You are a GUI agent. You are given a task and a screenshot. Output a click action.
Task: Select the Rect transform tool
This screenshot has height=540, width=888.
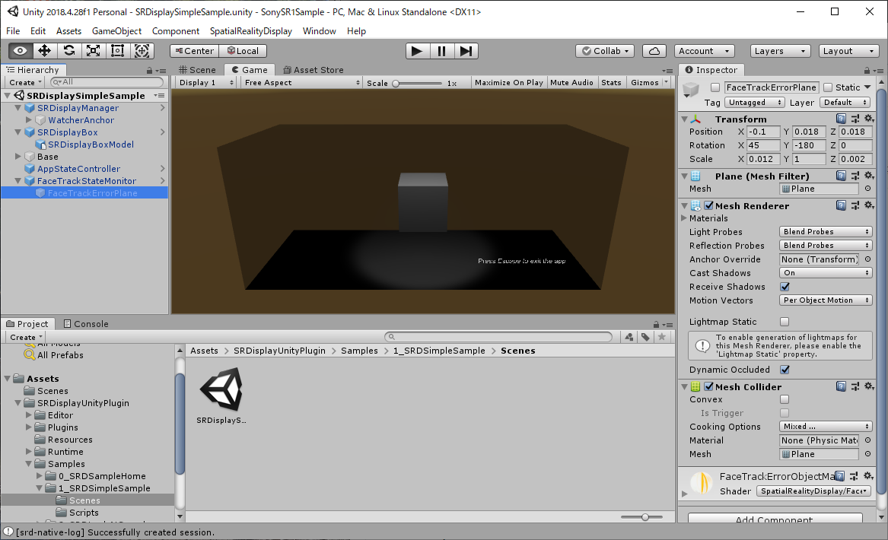coord(117,51)
